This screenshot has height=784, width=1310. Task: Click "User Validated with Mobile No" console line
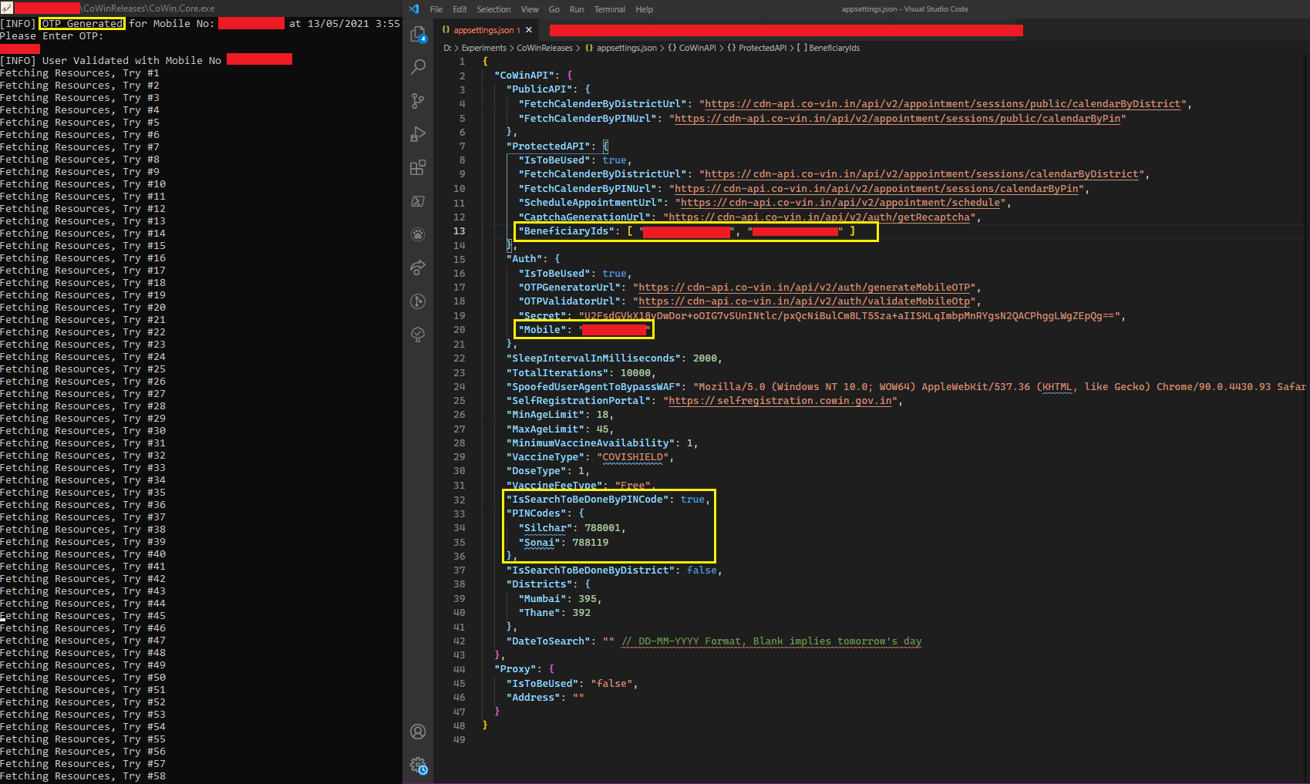coord(131,61)
